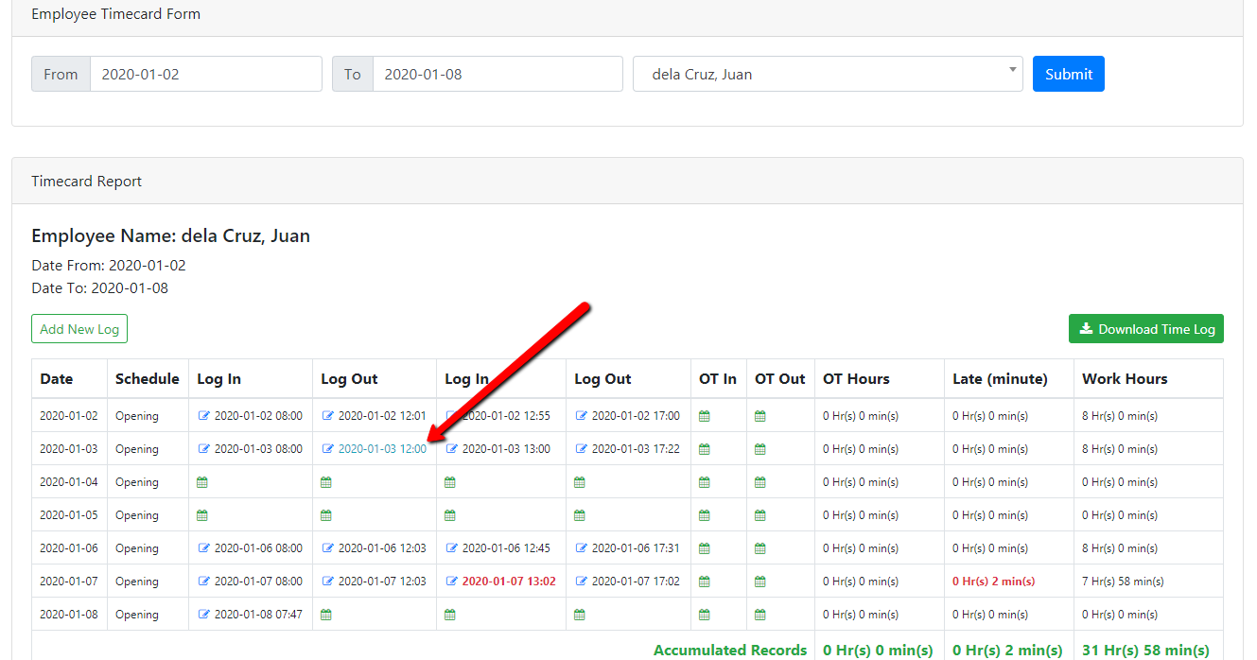Screen dimensions: 1257x660
Task: Open edit icon next to 2020-01-07 12:03
Action: 327,582
